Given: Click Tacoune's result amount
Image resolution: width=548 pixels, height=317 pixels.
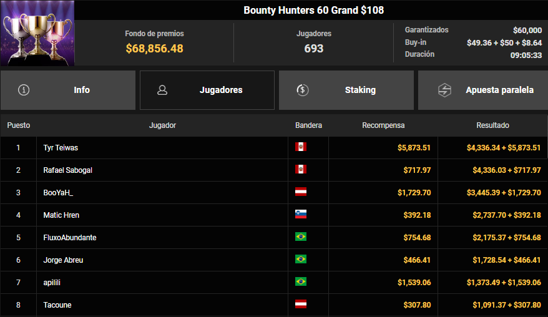Looking at the screenshot, I should [504, 305].
